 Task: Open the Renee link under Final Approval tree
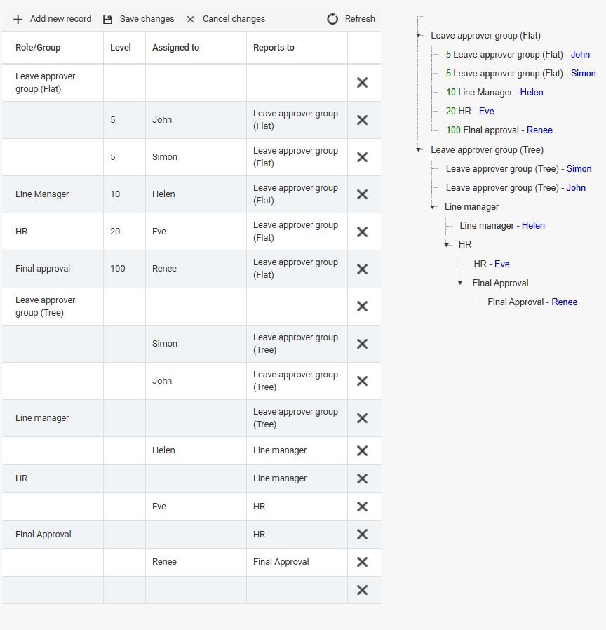pos(564,302)
